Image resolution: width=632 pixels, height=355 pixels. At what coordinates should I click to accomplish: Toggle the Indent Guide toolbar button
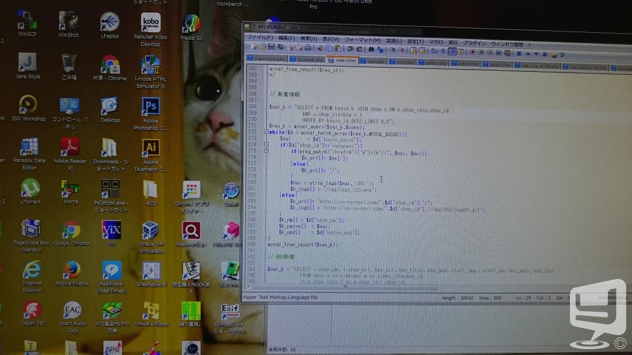tap(452, 51)
